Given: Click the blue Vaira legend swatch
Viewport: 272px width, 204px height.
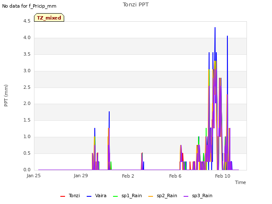Looking at the screenshot, I should click(x=89, y=196).
